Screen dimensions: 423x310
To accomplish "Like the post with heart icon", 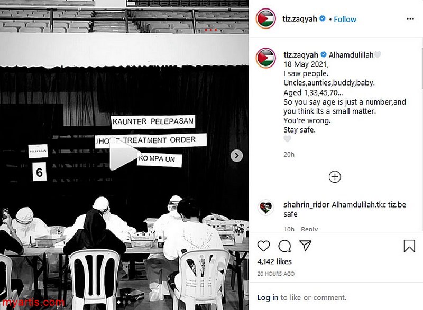I will (x=263, y=246).
